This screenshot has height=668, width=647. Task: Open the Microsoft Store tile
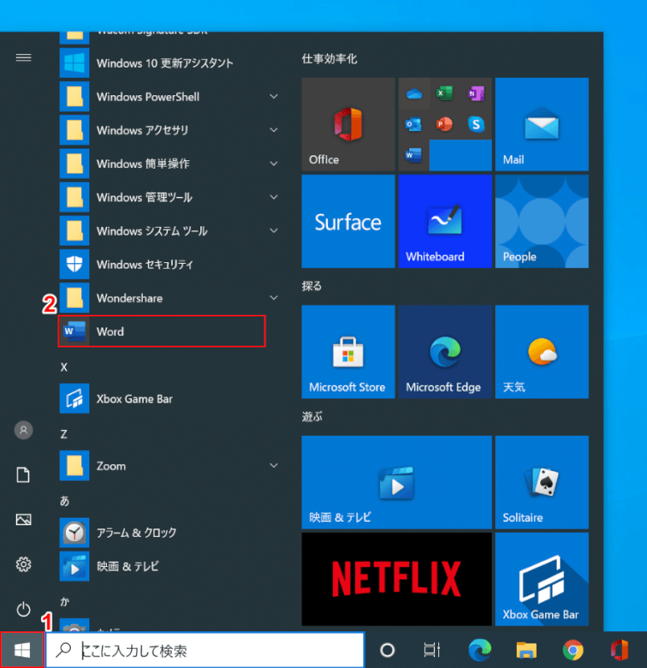click(x=348, y=352)
